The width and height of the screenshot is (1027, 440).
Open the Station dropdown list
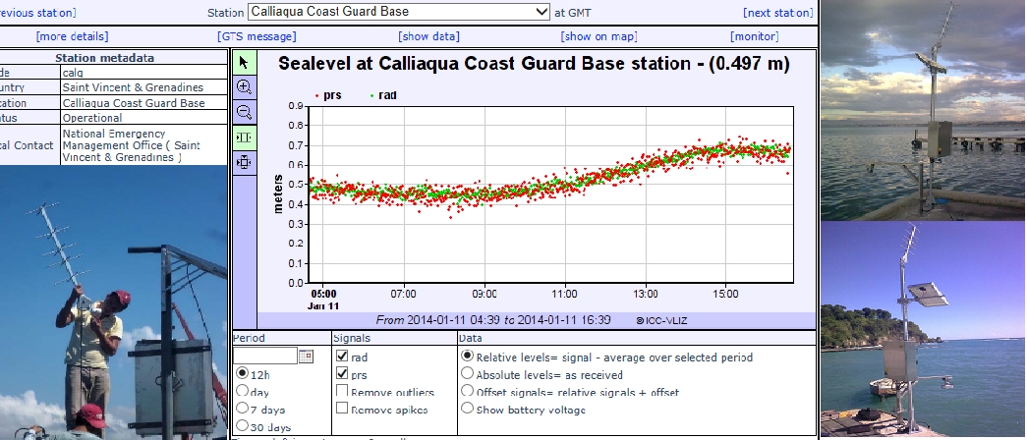coord(398,12)
